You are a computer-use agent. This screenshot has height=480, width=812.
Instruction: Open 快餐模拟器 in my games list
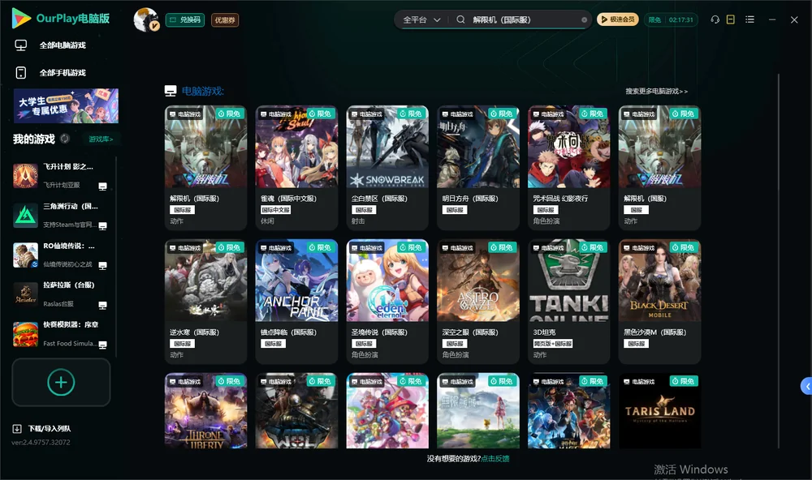point(61,334)
